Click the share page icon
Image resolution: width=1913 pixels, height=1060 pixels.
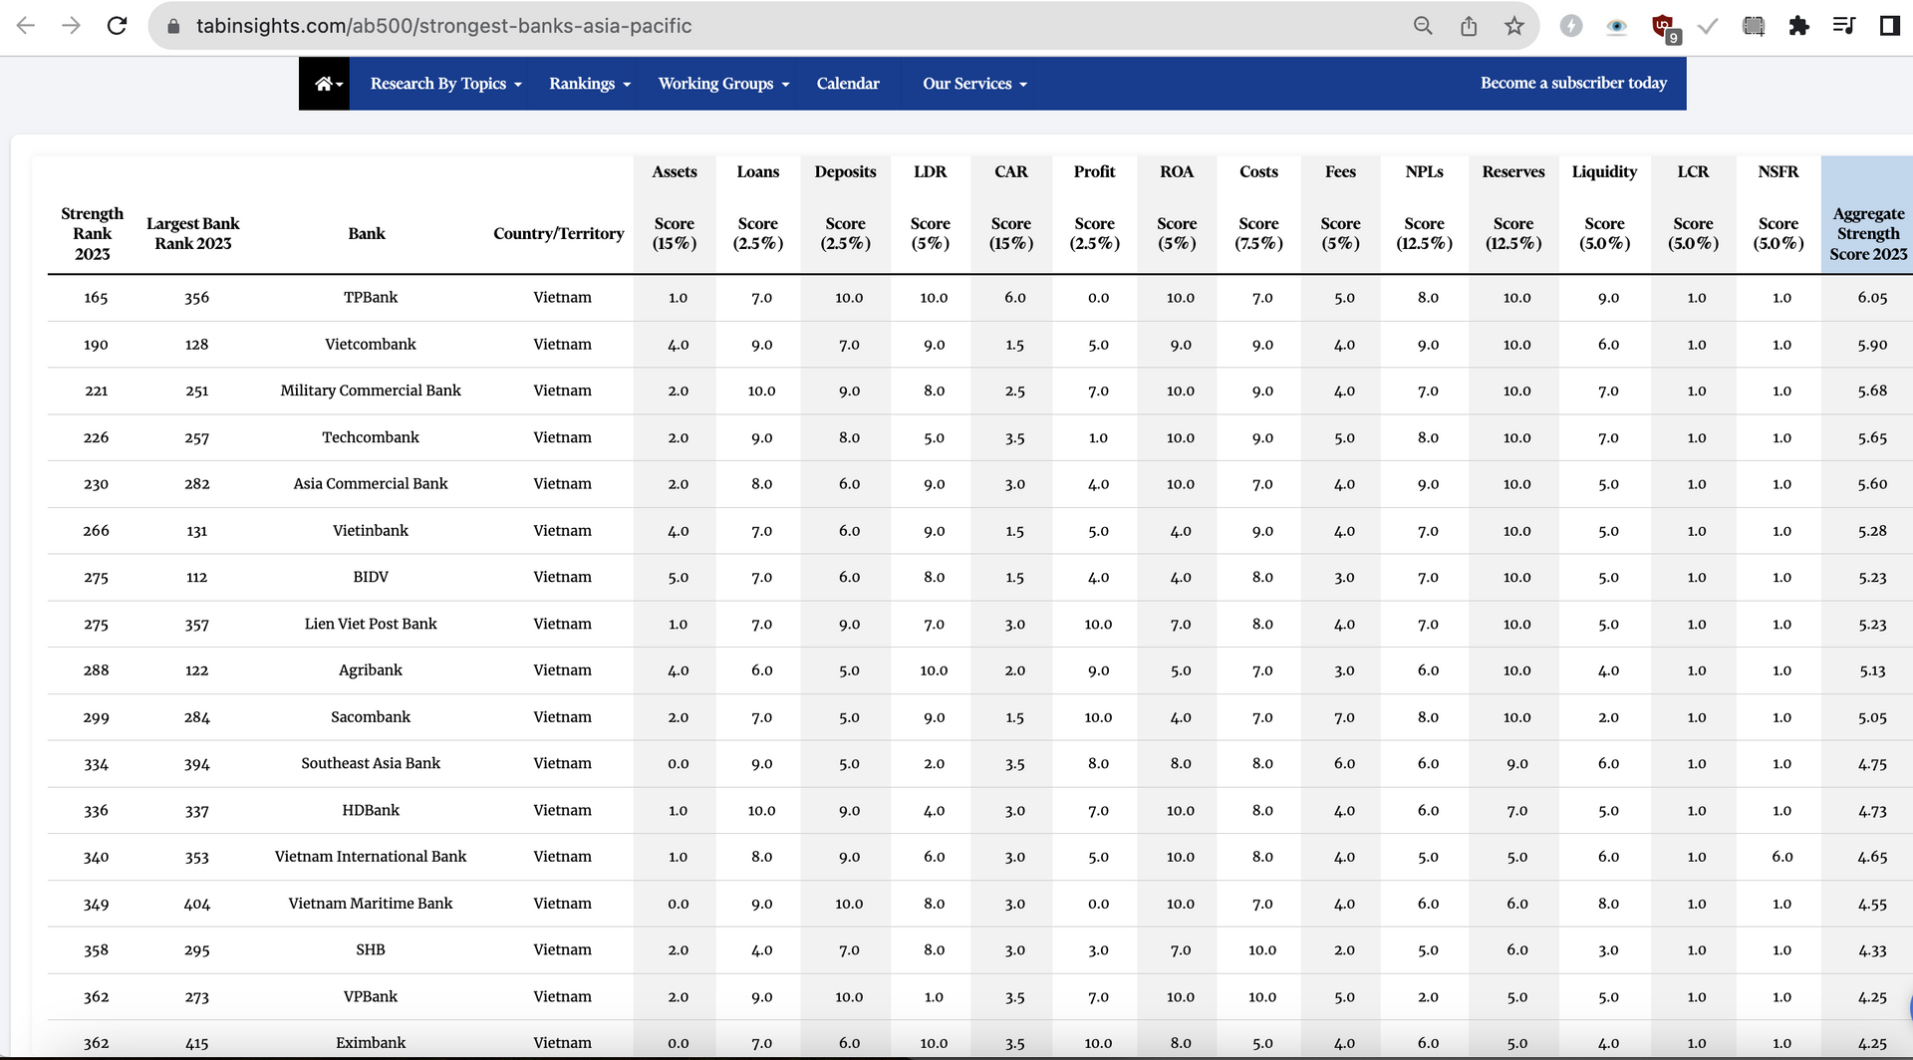tap(1469, 26)
